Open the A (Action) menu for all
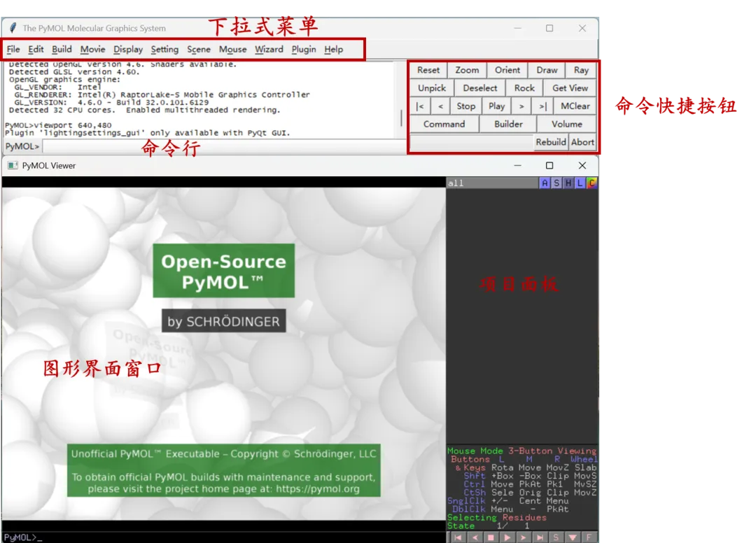 pos(545,183)
